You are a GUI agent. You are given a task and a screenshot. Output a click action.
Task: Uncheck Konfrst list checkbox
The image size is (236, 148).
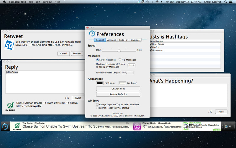tap(151, 47)
